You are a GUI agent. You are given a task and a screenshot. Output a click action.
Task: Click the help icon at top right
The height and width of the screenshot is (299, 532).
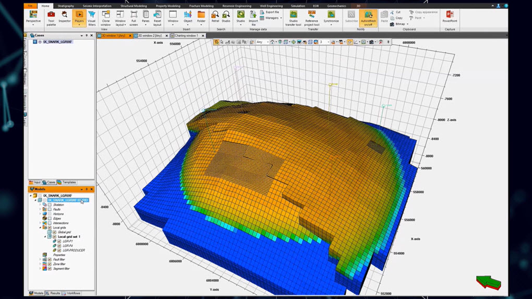(505, 6)
